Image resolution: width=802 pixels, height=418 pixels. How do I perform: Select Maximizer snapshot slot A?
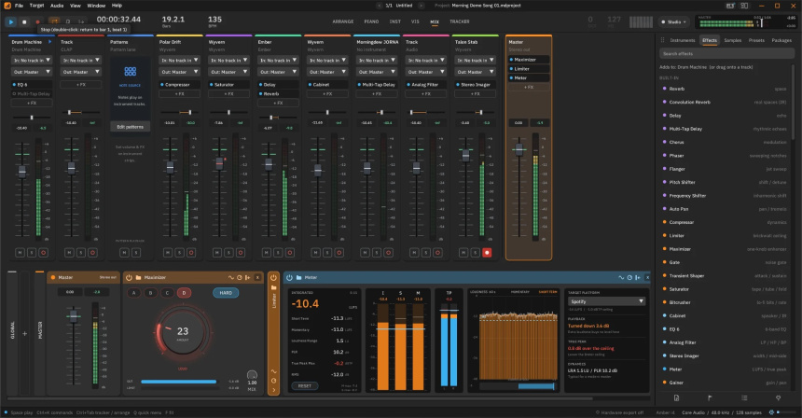click(134, 293)
